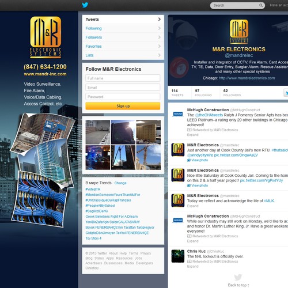Expand the NHL lockout tweet
Viewport: 288px width, 288px height.
pos(192,266)
